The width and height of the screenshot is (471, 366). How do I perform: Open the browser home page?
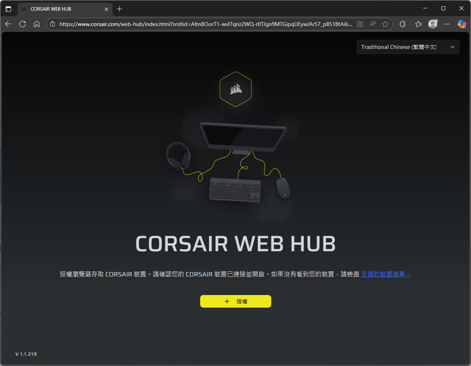(37, 24)
